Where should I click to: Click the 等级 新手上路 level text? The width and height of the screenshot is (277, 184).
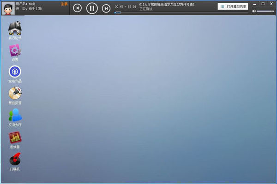[29, 8]
